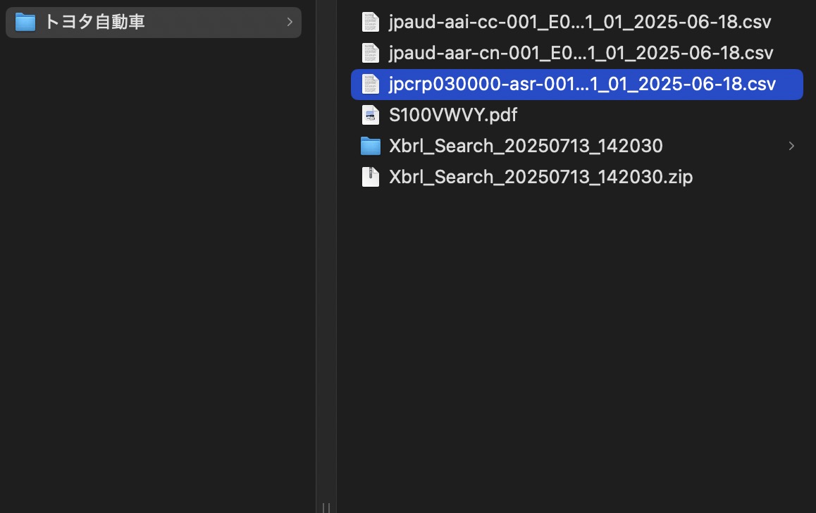
Task: Select the jpaud-aai-cc-001 CSV file name
Action: [580, 22]
